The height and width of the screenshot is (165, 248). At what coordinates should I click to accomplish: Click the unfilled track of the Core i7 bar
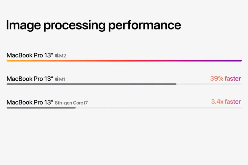[159, 108]
